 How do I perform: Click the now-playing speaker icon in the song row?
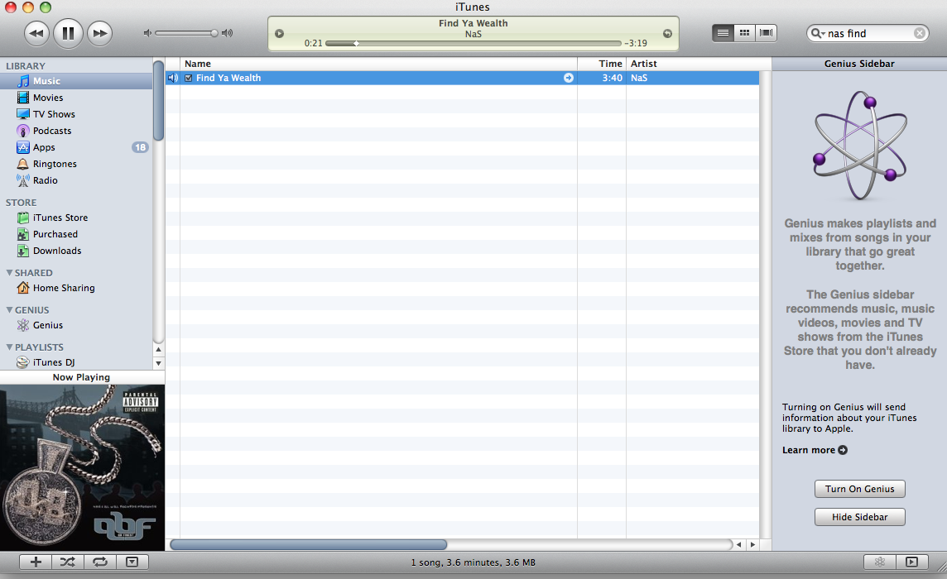pos(173,78)
